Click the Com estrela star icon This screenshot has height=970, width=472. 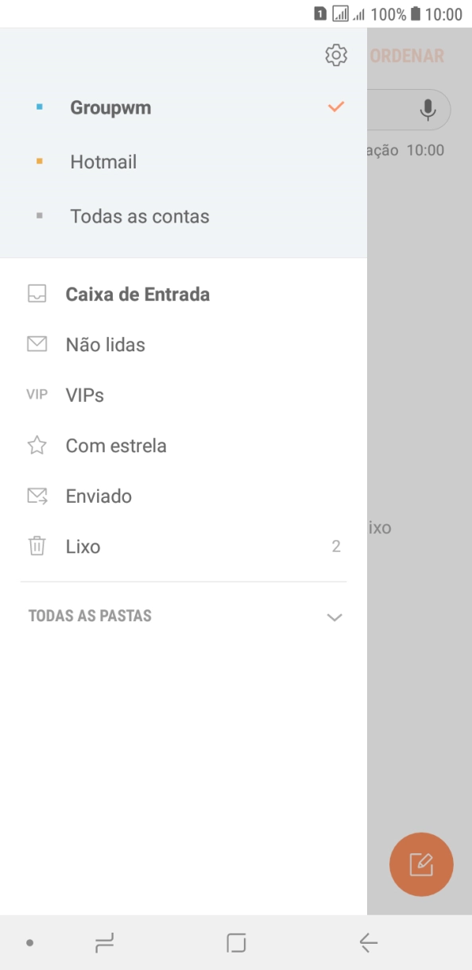(37, 445)
